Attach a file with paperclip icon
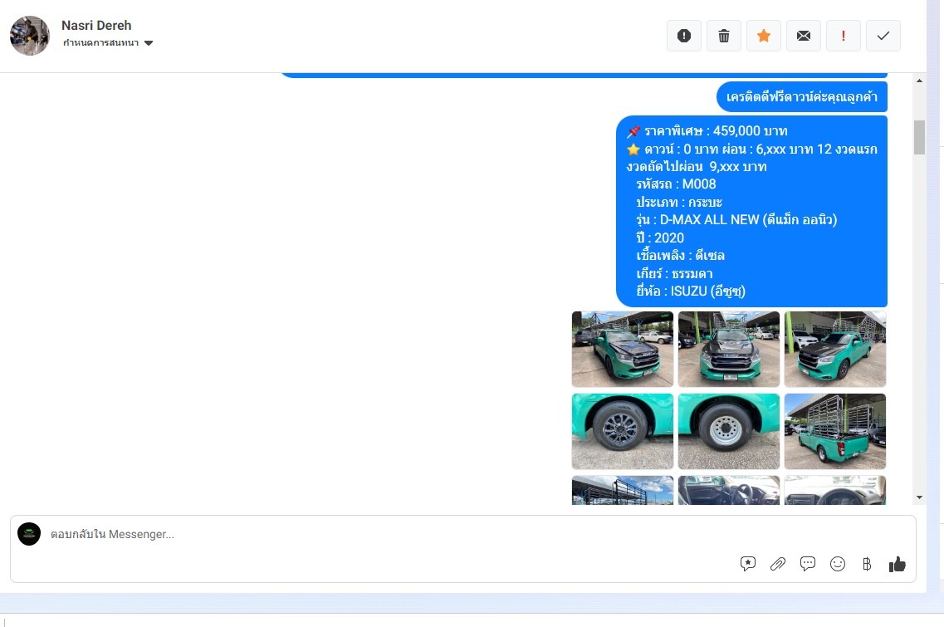Image resolution: width=944 pixels, height=627 pixels. pyautogui.click(x=778, y=564)
